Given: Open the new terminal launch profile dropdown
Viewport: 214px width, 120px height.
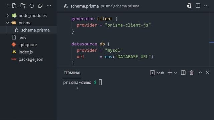Looking at the screenshot, I should [x=175, y=73].
